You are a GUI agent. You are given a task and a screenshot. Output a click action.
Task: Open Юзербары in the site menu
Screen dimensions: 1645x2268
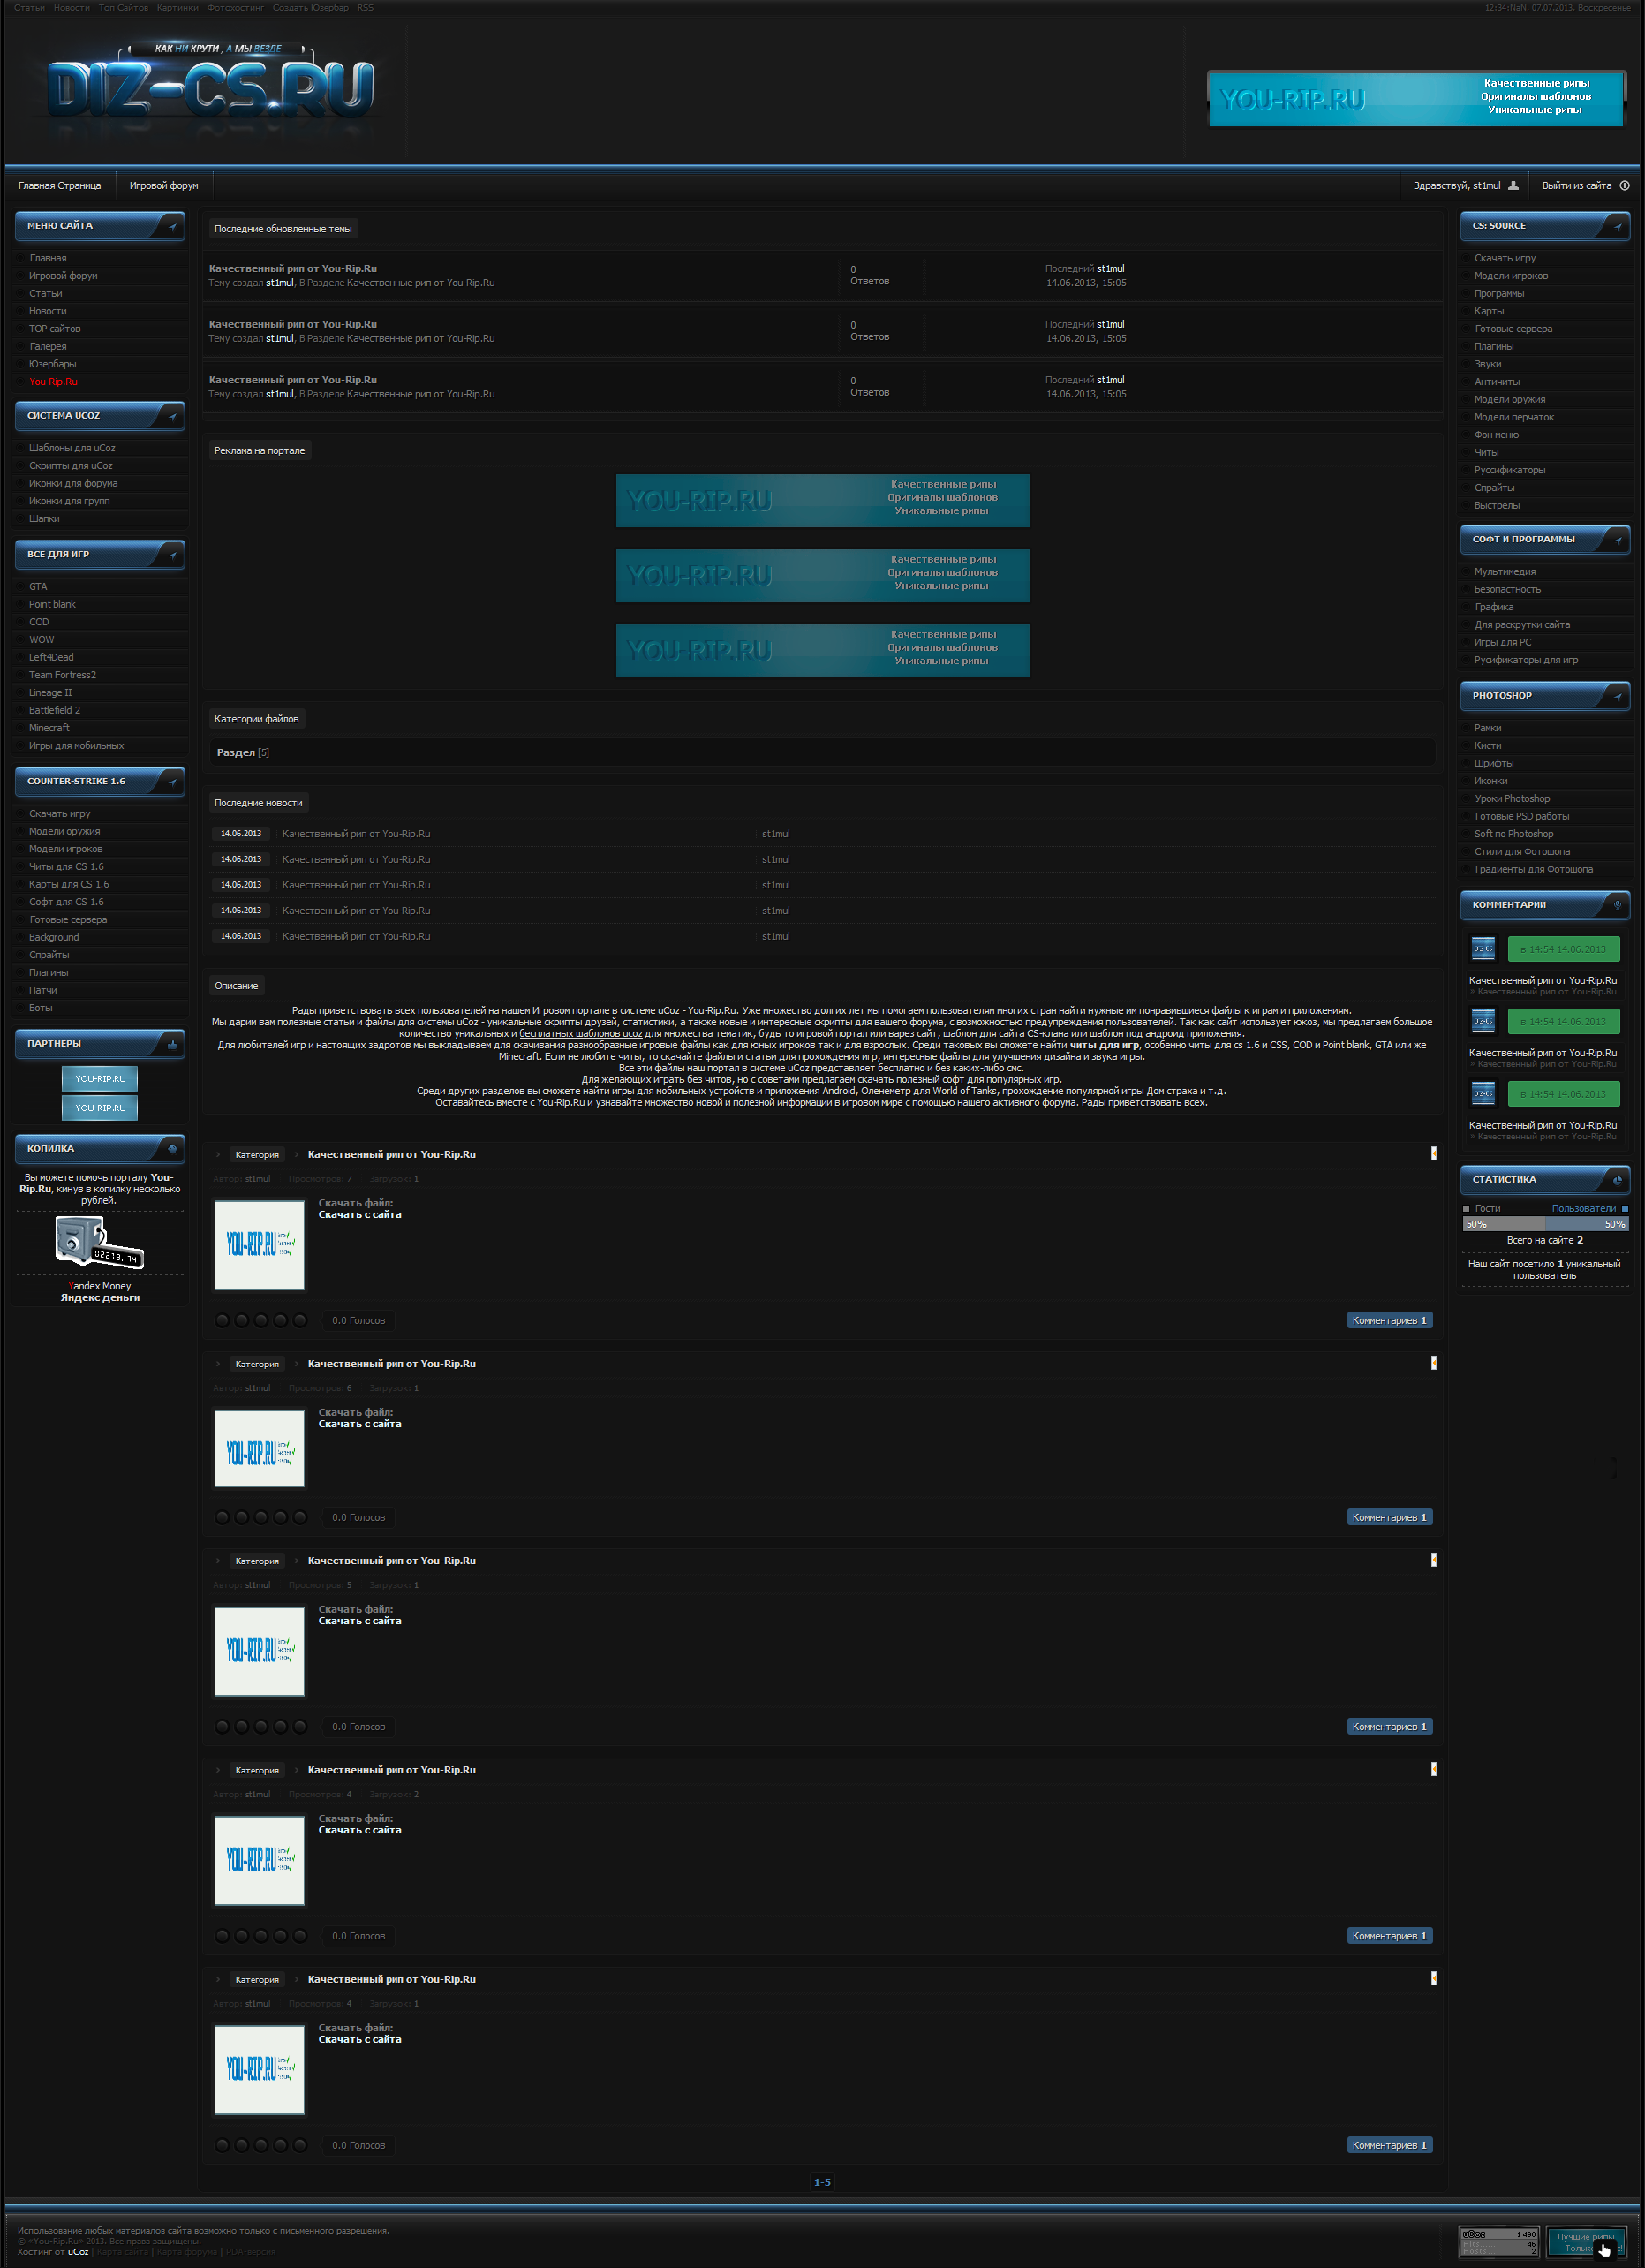(x=52, y=364)
